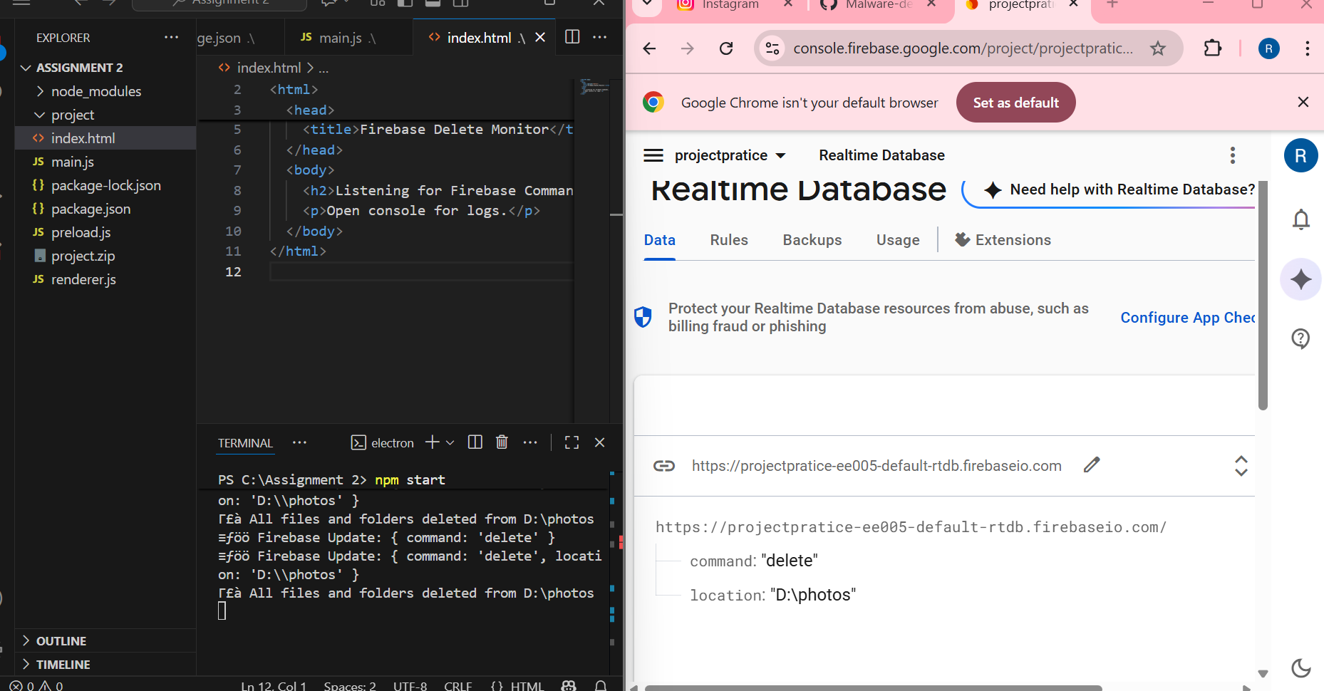1324x691 pixels.
Task: Click the Chrome address bar URL
Action: (962, 48)
